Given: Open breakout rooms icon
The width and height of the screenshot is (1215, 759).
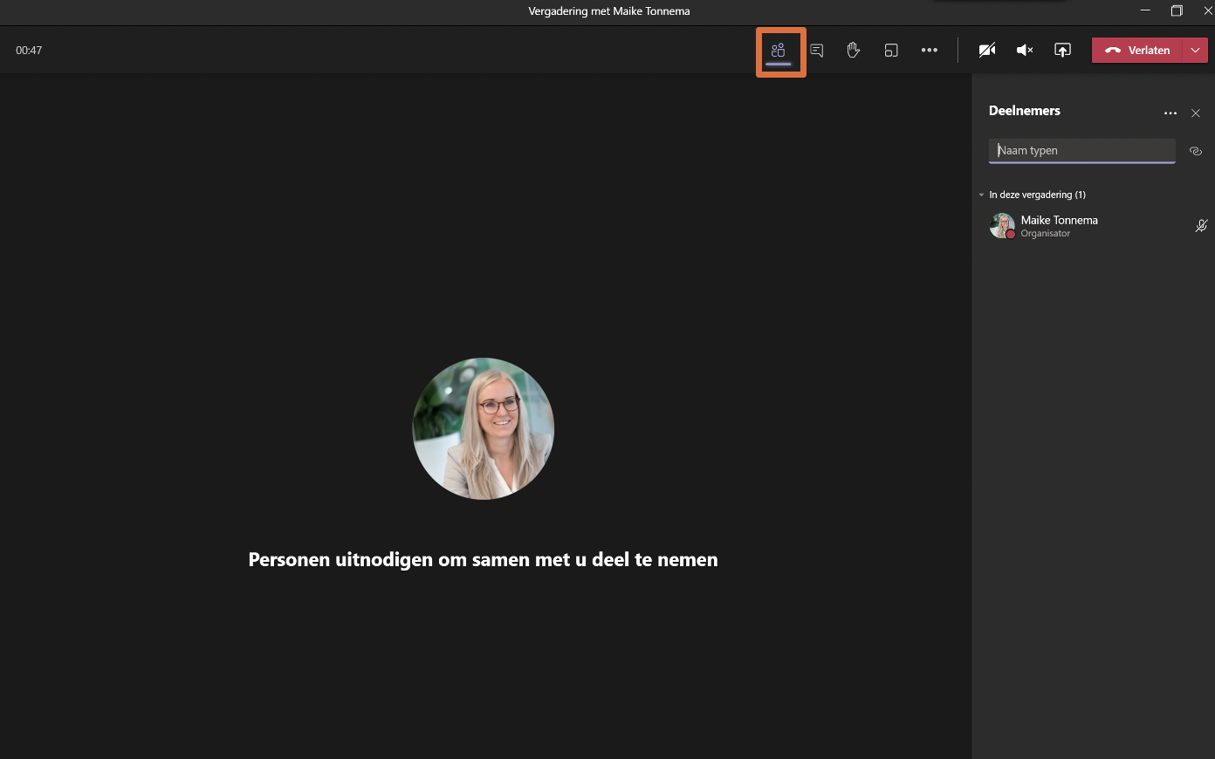Looking at the screenshot, I should [891, 51].
